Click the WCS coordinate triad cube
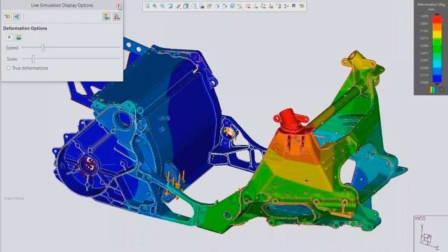This screenshot has height=252, width=448. [x=426, y=239]
